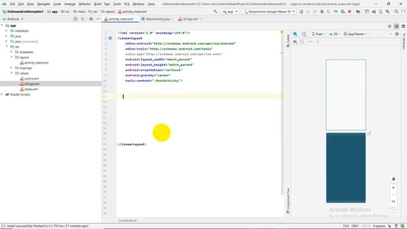Click the res breadcrumb in navigation bar
The width and height of the screenshot is (407, 229).
click(x=93, y=11)
